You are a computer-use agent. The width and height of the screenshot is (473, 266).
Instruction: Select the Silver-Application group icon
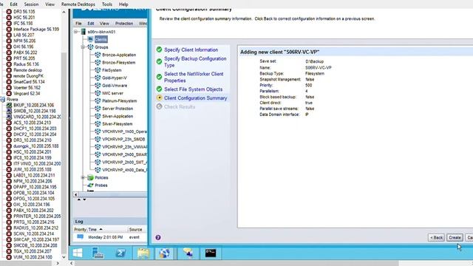(x=98, y=116)
